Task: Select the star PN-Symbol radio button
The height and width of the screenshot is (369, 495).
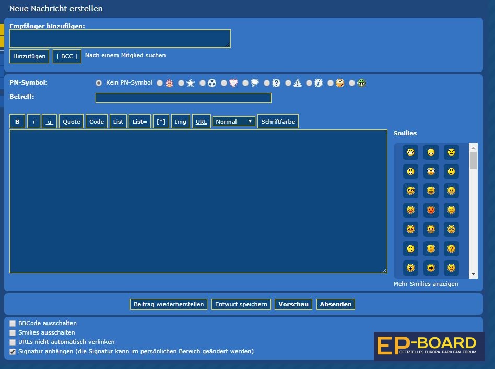Action: (181, 83)
